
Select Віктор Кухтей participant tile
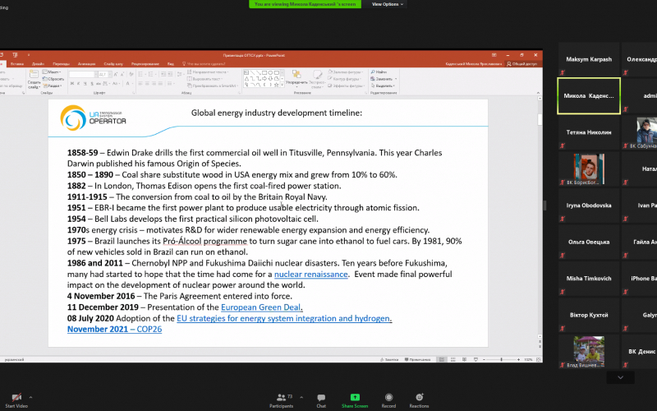(589, 315)
